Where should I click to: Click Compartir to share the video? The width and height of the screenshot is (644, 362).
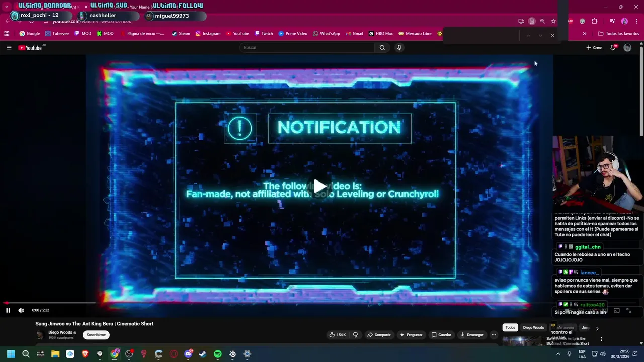click(x=379, y=335)
